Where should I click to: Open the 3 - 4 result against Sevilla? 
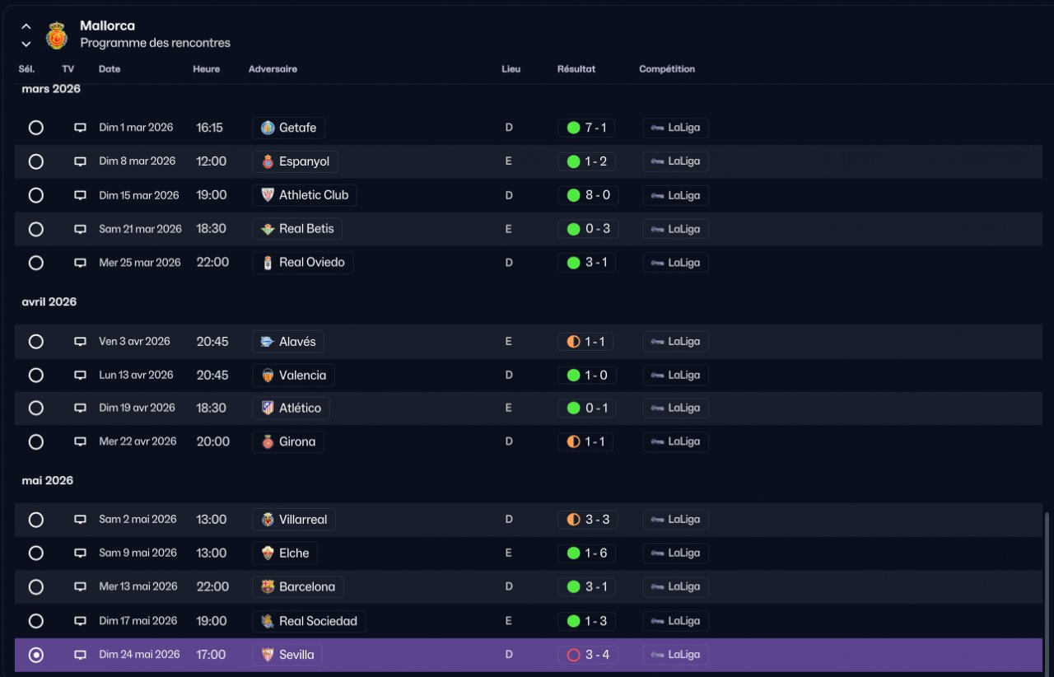pos(588,655)
